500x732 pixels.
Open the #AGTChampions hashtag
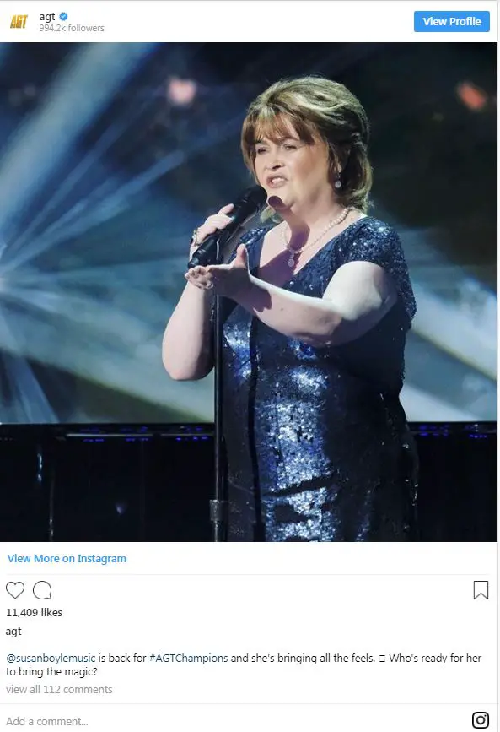(188, 659)
